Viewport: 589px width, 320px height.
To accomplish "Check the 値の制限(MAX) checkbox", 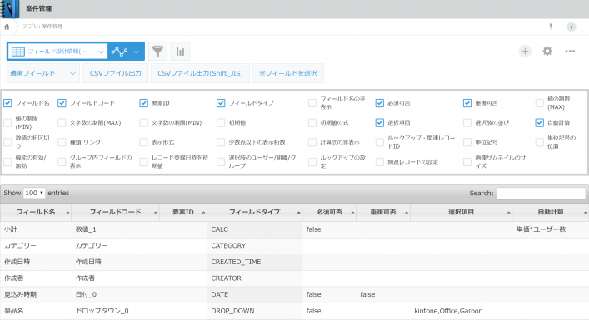I will pos(539,103).
